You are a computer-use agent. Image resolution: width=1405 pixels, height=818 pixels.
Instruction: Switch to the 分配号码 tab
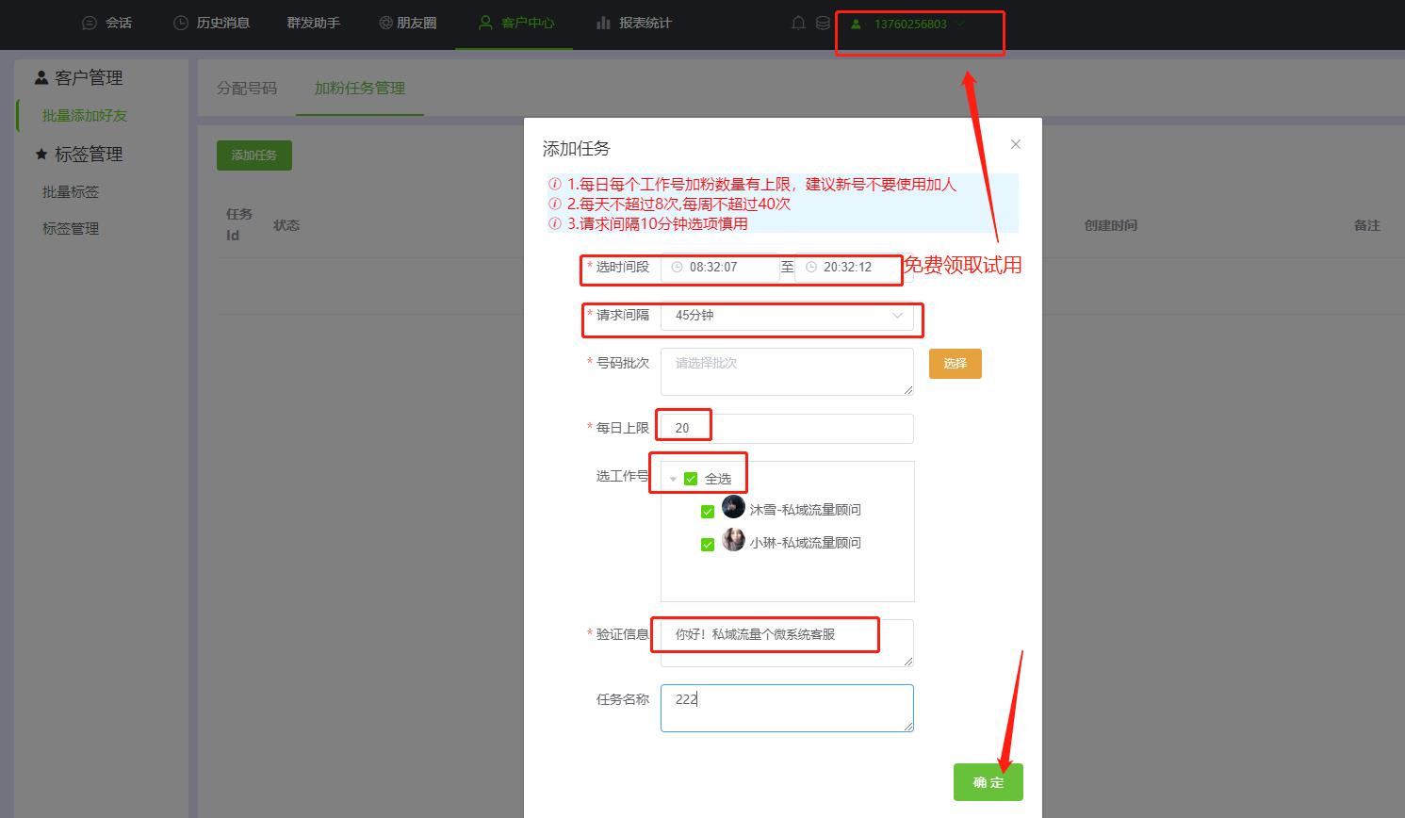coord(247,88)
